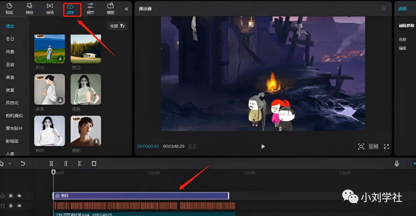Open the 模板 templates tab
Screen dimensions: 416x216
(x=111, y=8)
